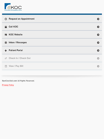
Task: Tap the swap arrows icon for Check In / Check Out
Action: pos(6,58)
